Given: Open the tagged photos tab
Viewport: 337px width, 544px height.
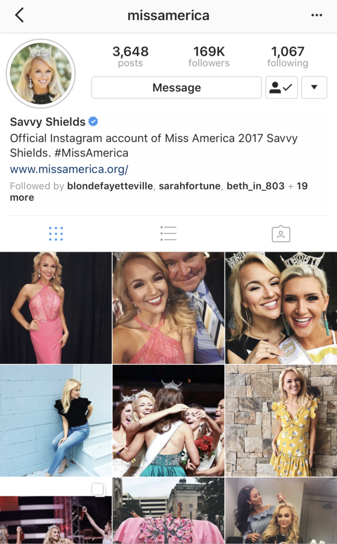Looking at the screenshot, I should point(281,234).
